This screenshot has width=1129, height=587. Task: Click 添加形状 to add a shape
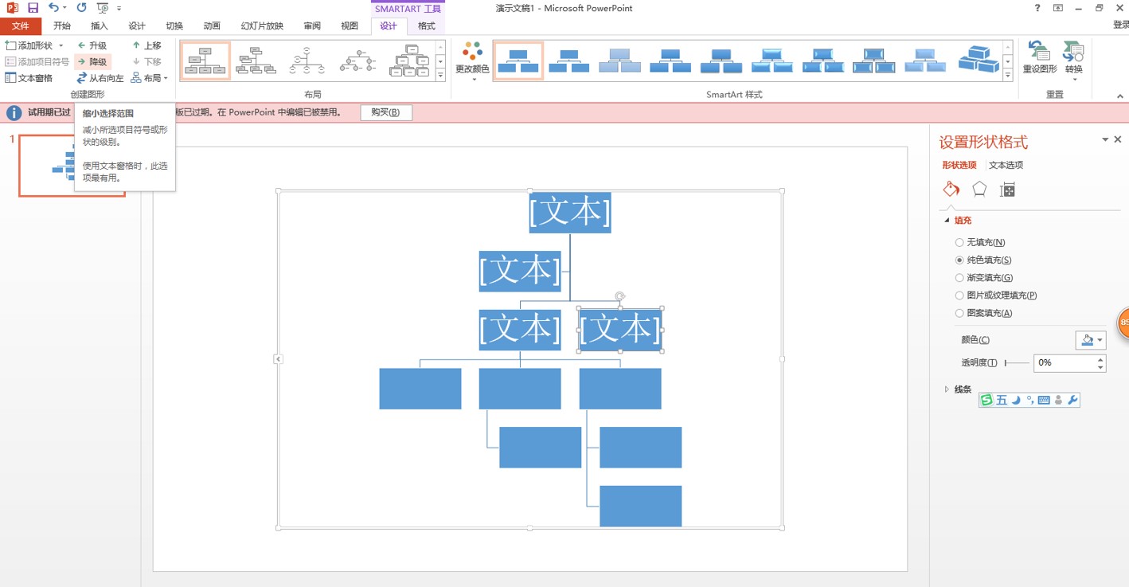point(30,45)
